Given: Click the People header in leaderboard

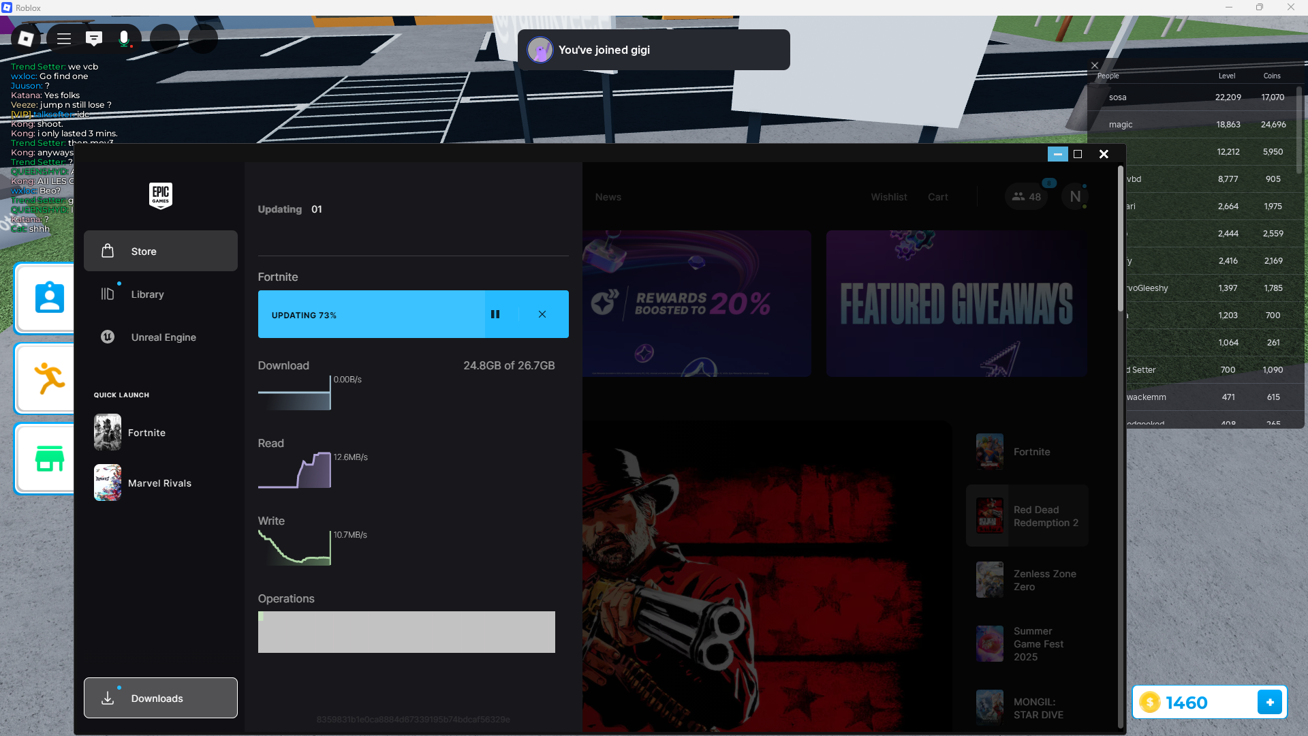Looking at the screenshot, I should (1108, 76).
